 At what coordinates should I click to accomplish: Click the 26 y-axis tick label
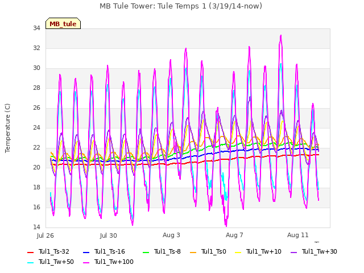pos(36,107)
